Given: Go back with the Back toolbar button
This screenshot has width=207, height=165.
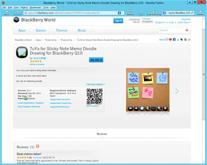Looking at the screenshot, I should 7,13.
